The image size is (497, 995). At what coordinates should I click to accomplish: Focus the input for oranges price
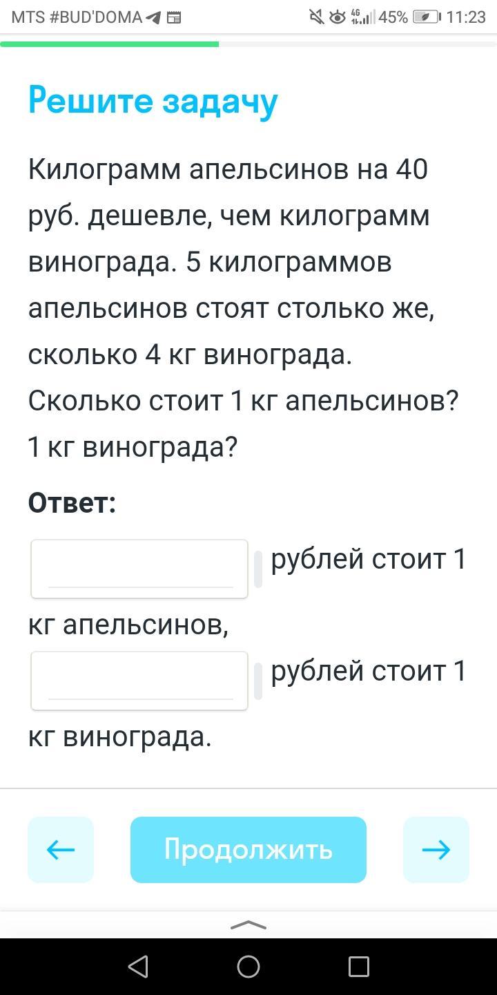139,569
